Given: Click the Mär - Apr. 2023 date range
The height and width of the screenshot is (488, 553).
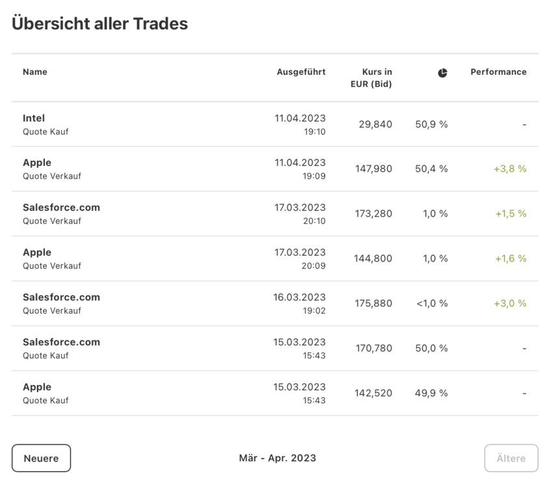Looking at the screenshot, I should coord(277,458).
